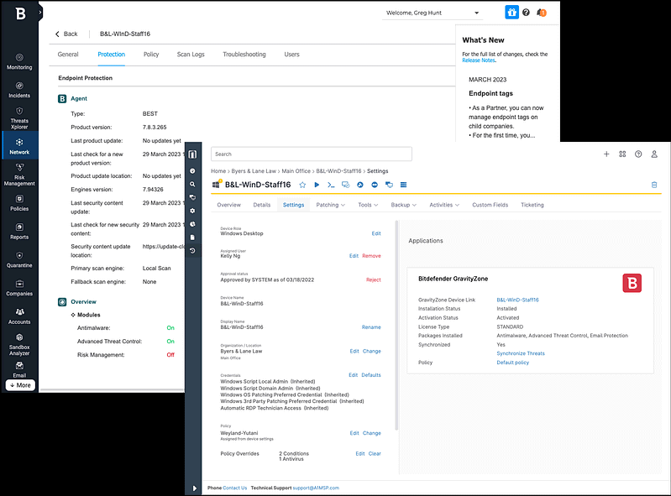Open Custom Fields tab
Image resolution: width=671 pixels, height=496 pixels.
pyautogui.click(x=490, y=205)
